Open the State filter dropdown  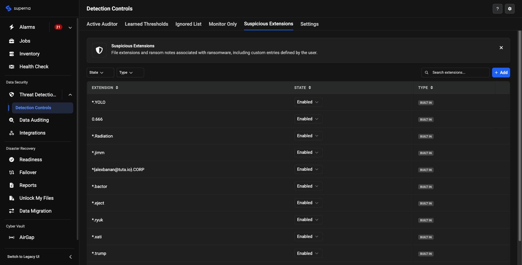pyautogui.click(x=100, y=73)
